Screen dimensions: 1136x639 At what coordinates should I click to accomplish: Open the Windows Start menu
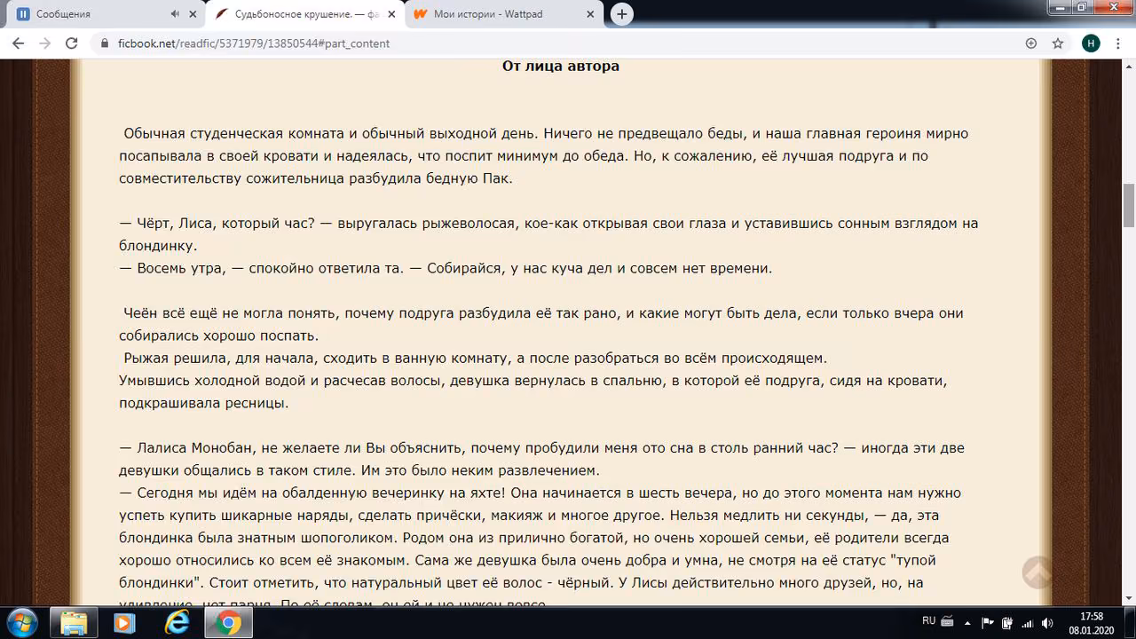coord(20,622)
